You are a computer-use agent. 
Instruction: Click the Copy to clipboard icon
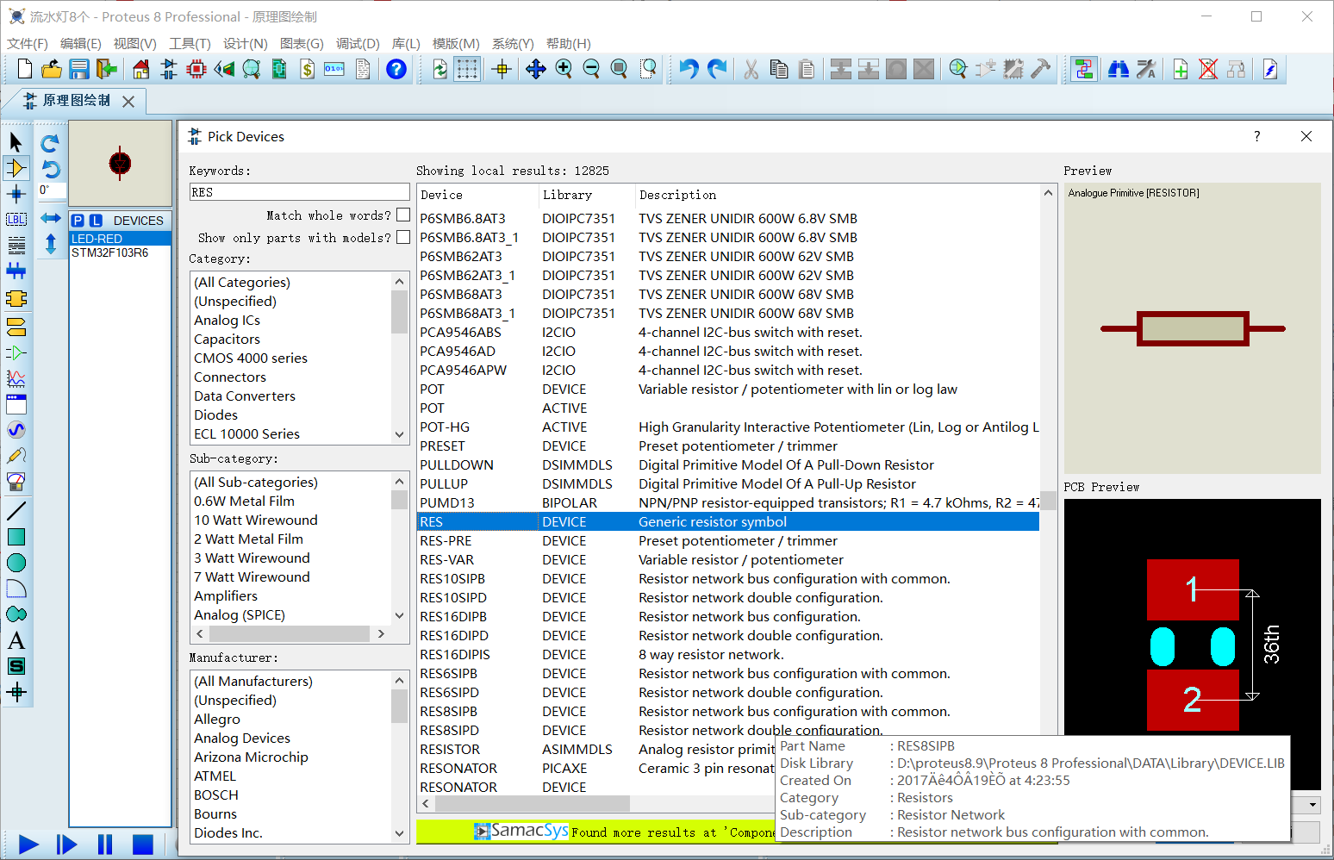[779, 69]
